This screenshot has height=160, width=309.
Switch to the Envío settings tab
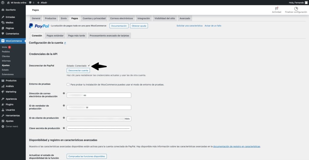64,18
